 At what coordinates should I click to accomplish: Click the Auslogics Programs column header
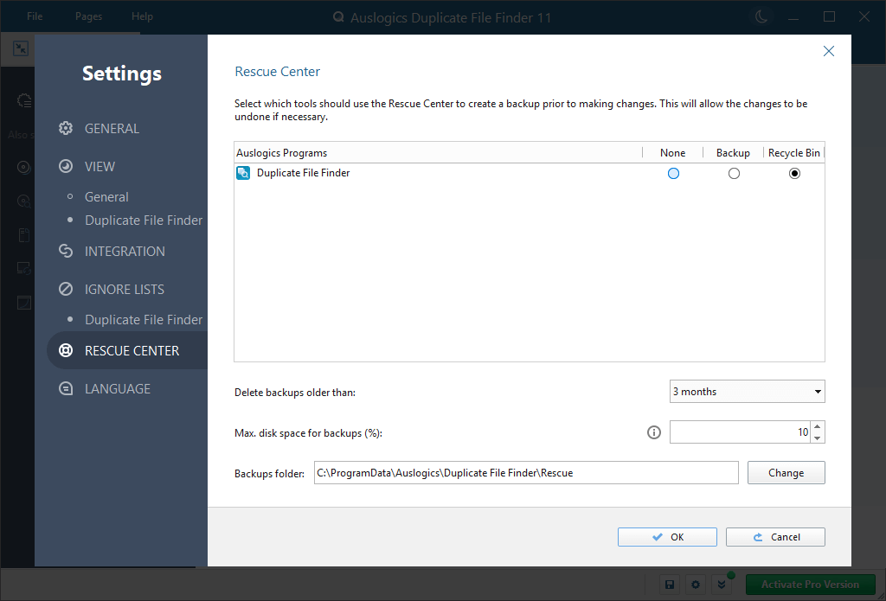coord(438,152)
